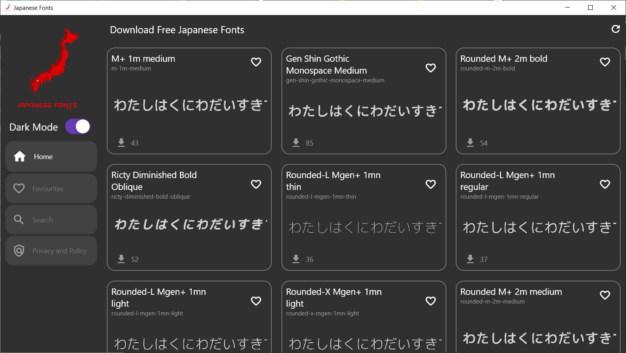Click the refresh icon at top right
The width and height of the screenshot is (626, 353).
(615, 29)
